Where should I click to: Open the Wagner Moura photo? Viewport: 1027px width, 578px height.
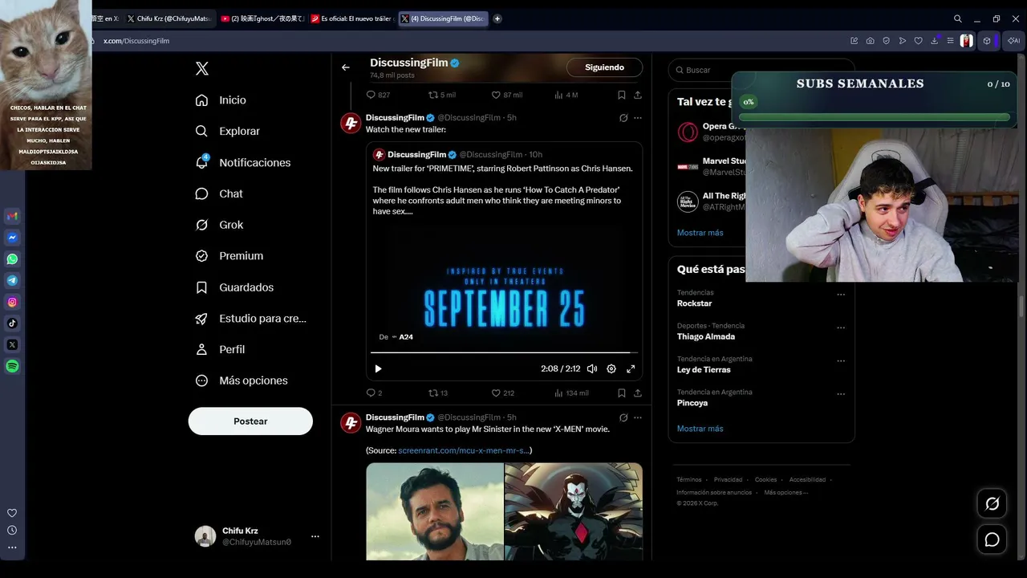click(435, 511)
